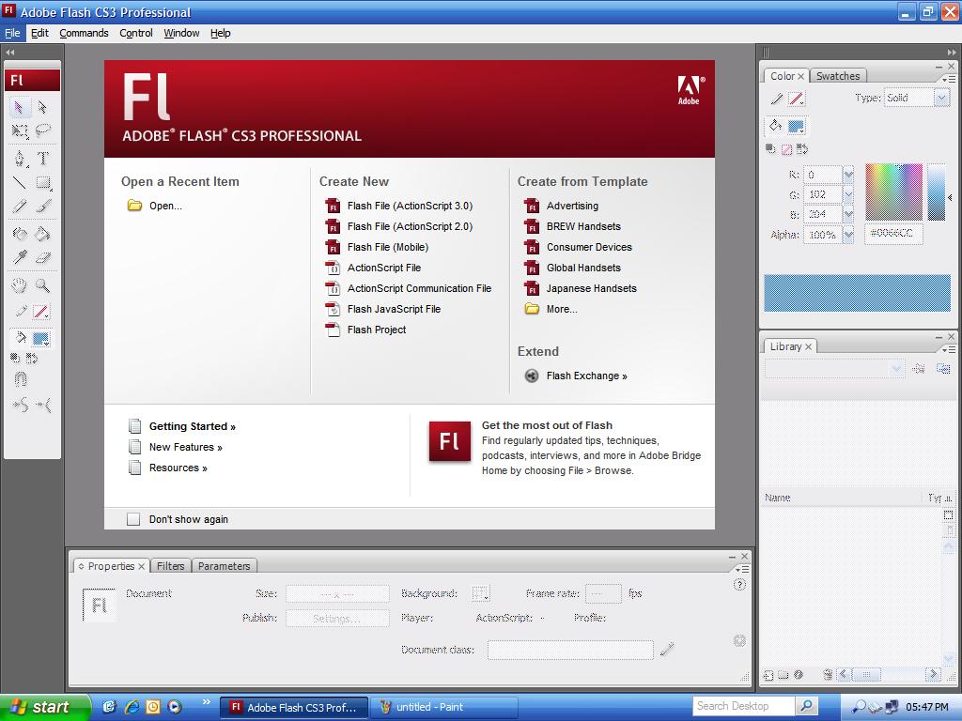Switch to untitled - Paint in taskbar
Image resolution: width=962 pixels, height=721 pixels.
(444, 707)
